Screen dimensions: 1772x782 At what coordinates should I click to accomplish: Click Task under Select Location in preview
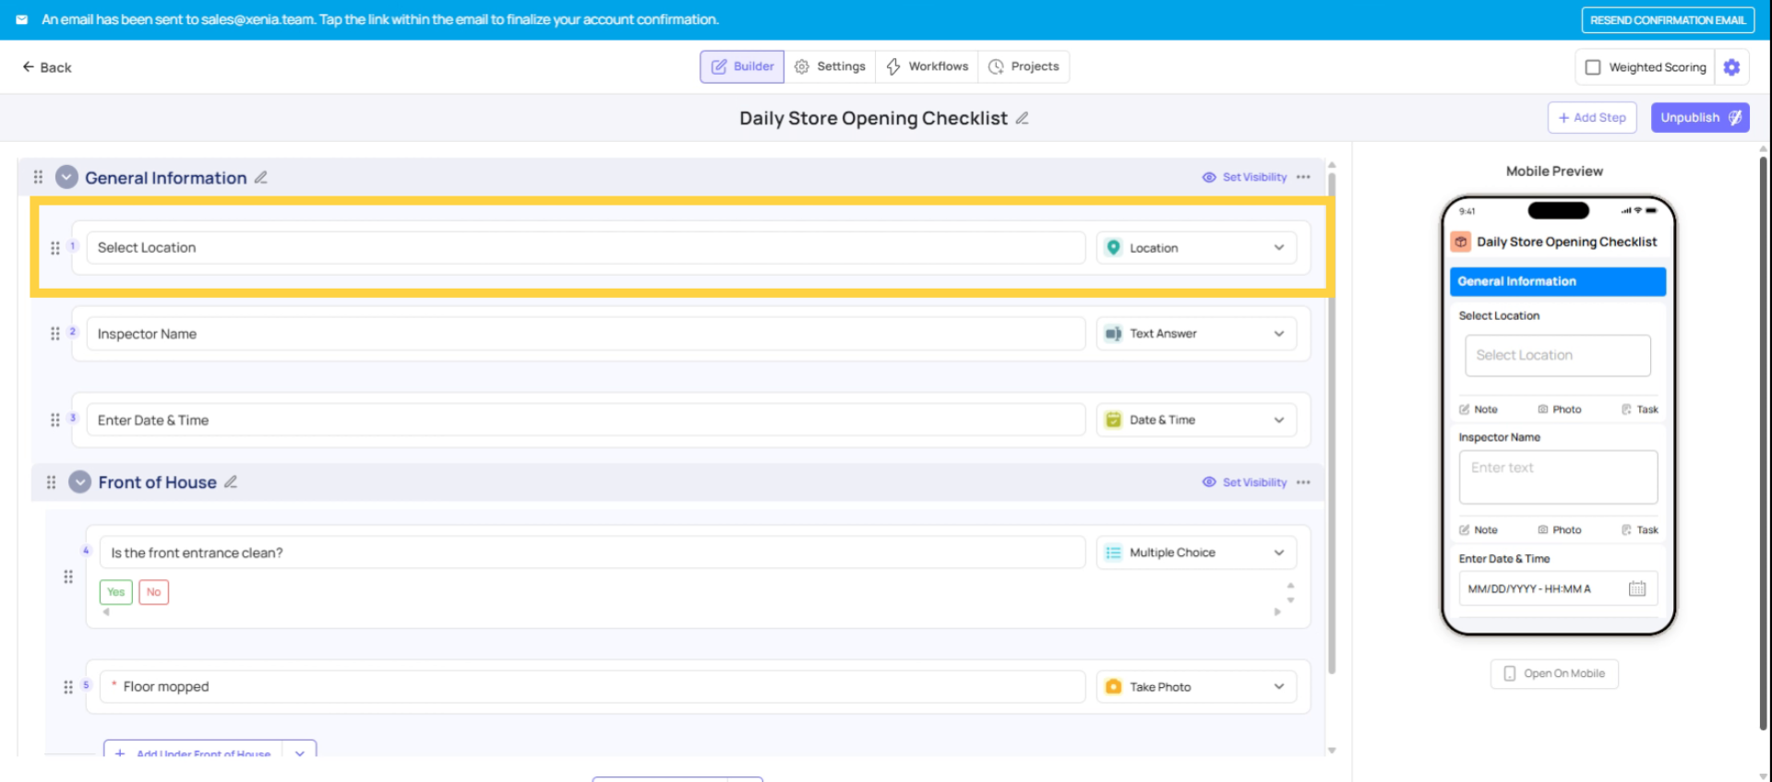[x=1640, y=409]
